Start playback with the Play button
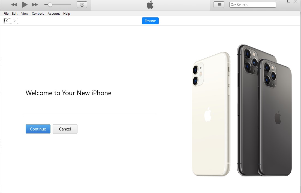301x193 pixels. tap(25, 5)
